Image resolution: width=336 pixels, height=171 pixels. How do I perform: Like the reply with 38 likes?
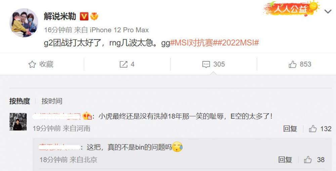(x=314, y=160)
